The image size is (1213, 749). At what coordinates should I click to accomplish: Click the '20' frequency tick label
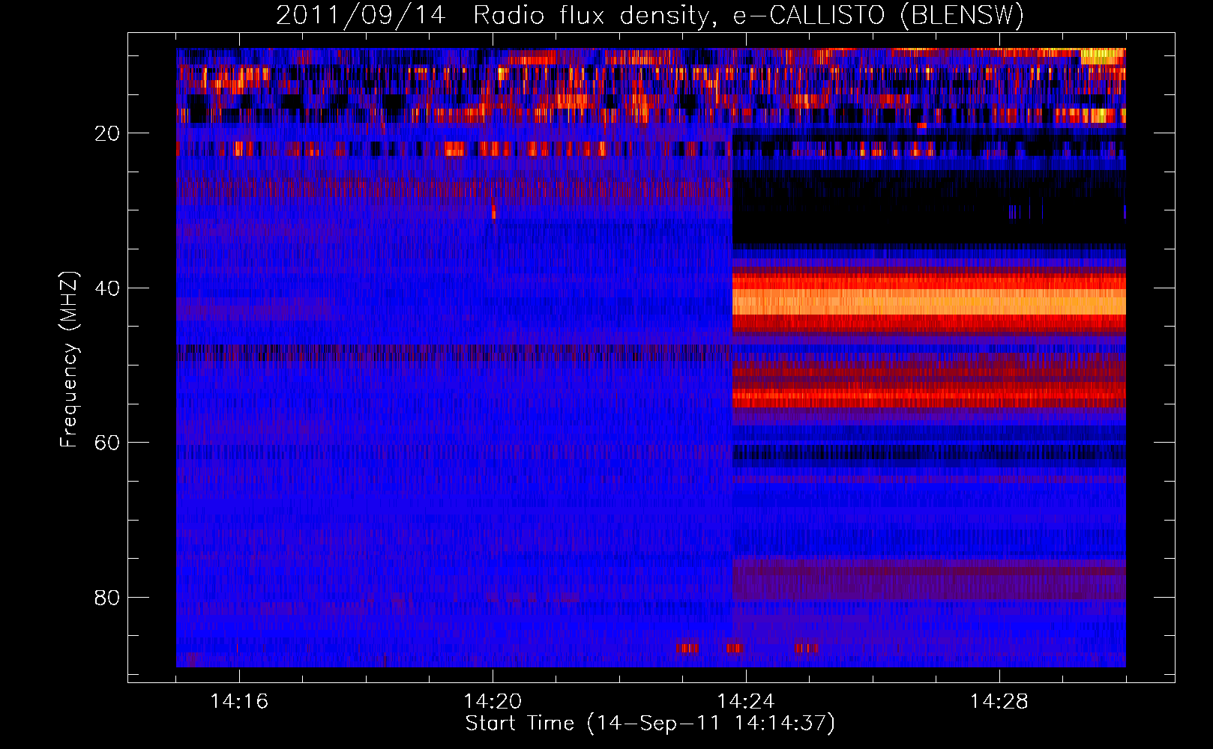[108, 133]
